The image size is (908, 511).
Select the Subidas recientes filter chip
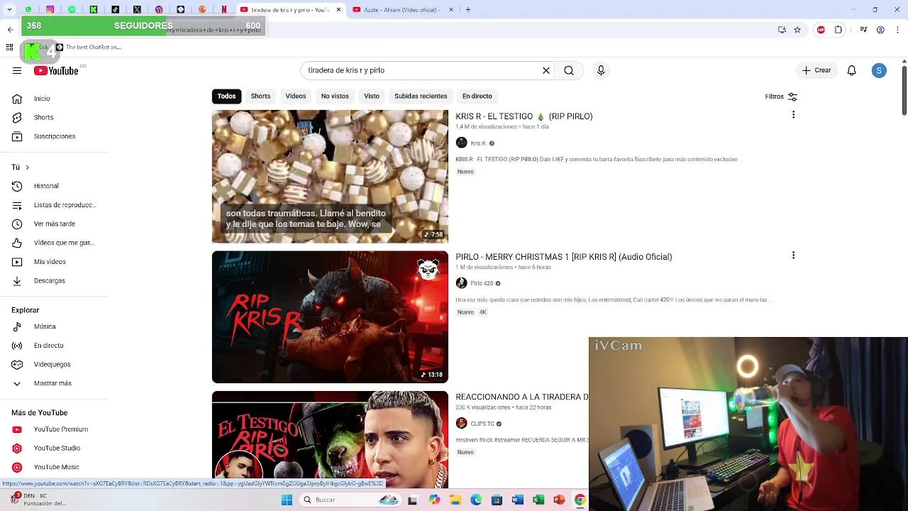[x=421, y=96]
